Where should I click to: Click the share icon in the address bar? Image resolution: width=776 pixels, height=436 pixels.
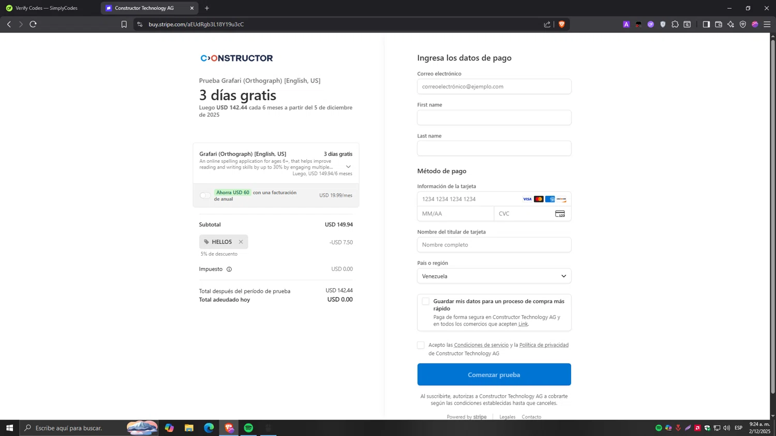(x=547, y=24)
